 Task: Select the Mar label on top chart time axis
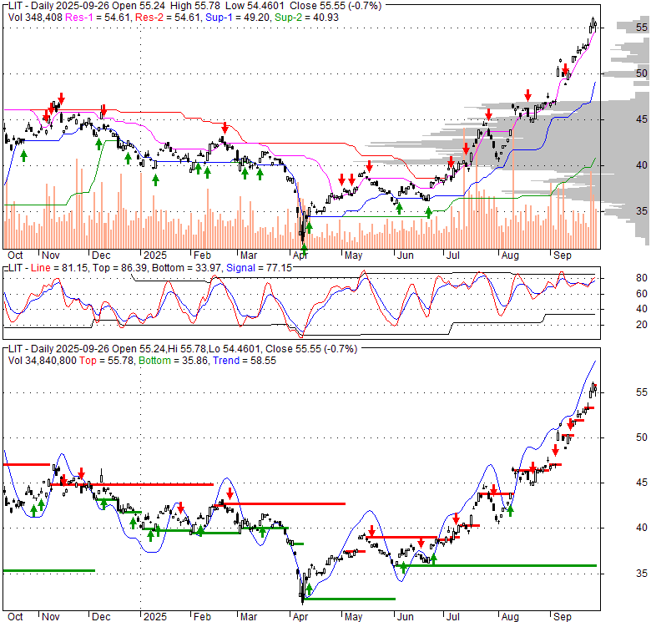(x=249, y=255)
